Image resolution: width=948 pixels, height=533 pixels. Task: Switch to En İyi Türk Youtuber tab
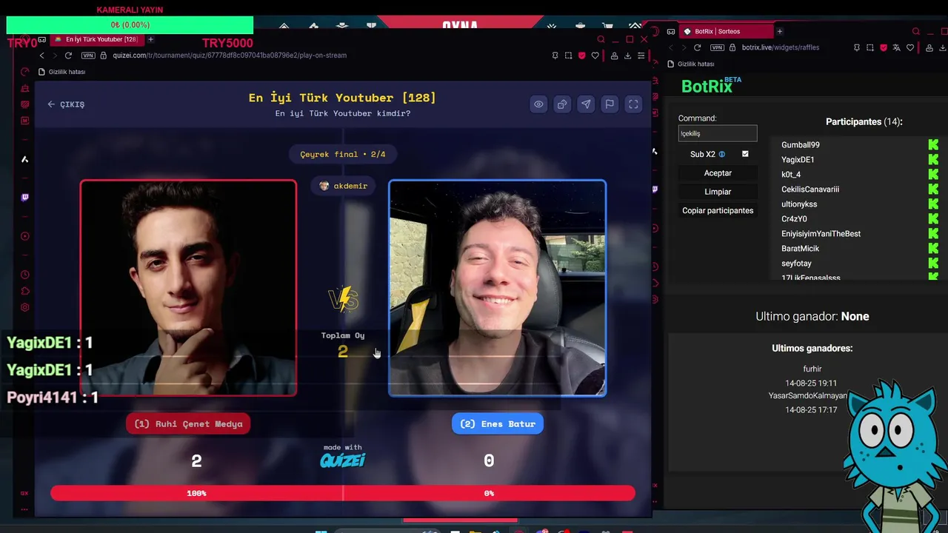tap(96, 39)
